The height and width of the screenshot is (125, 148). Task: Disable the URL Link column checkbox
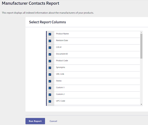(x=50, y=74)
